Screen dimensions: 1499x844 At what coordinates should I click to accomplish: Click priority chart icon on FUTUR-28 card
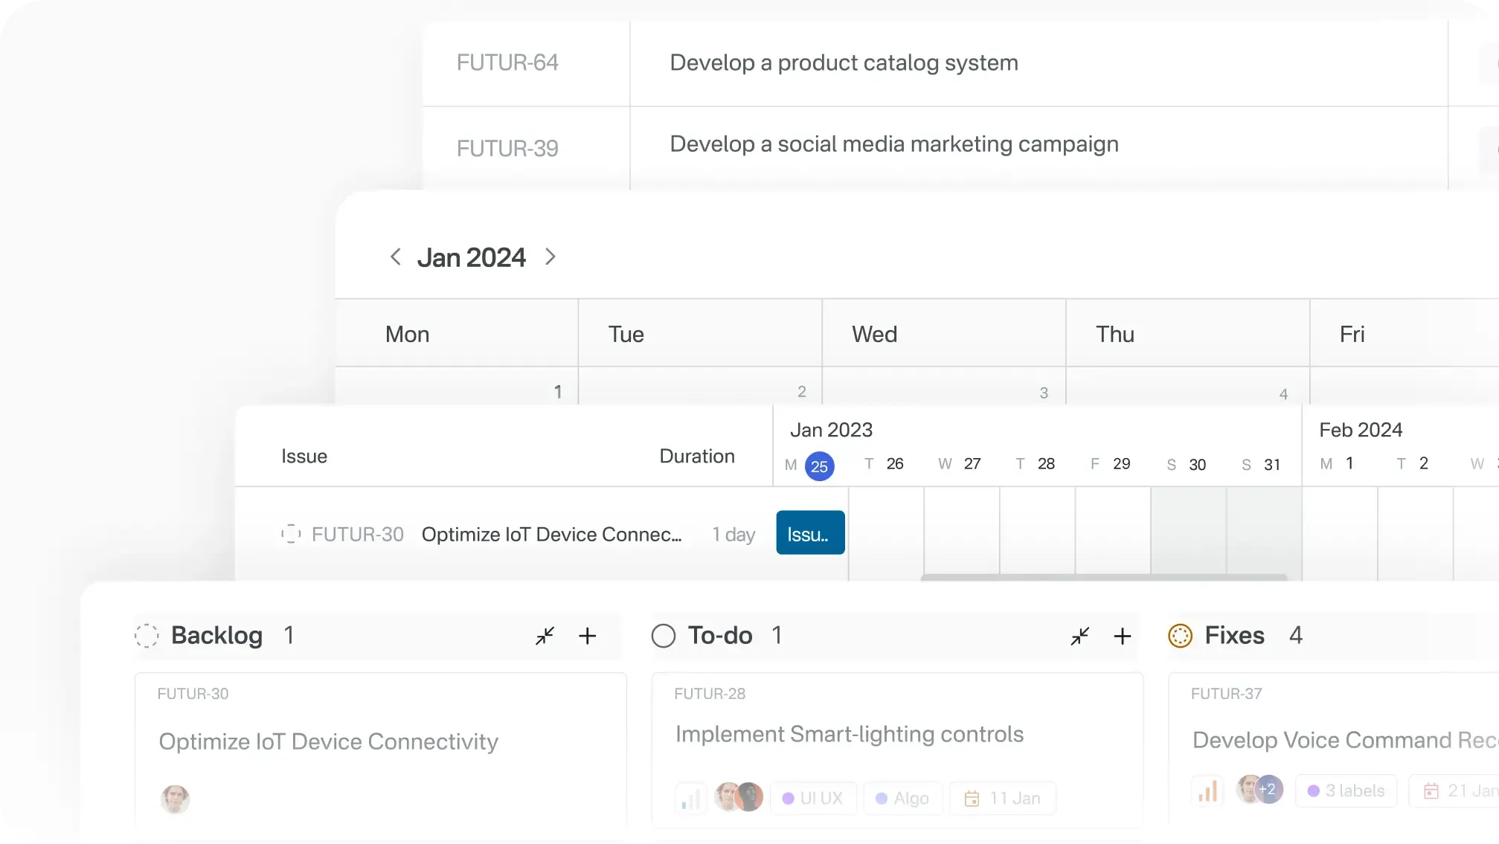(x=691, y=798)
